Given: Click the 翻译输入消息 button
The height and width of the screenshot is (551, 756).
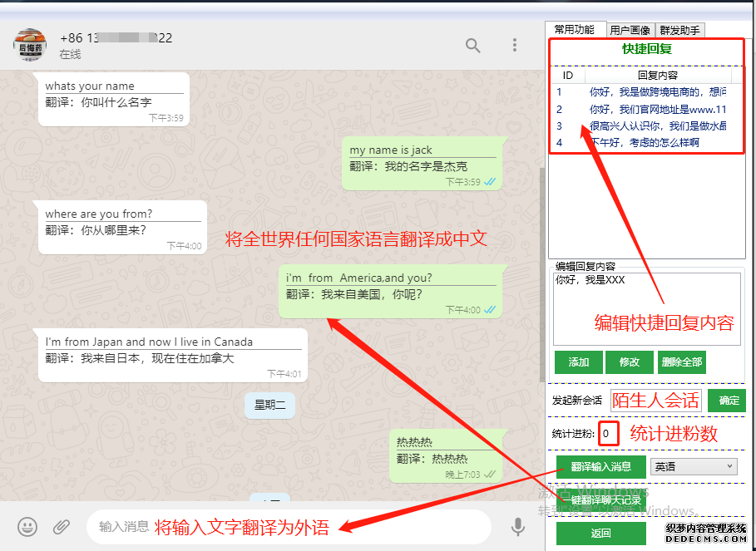Looking at the screenshot, I should coord(600,466).
